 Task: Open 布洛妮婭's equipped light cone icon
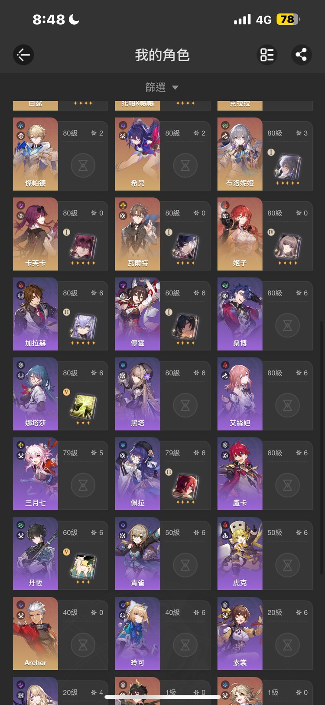point(288,167)
